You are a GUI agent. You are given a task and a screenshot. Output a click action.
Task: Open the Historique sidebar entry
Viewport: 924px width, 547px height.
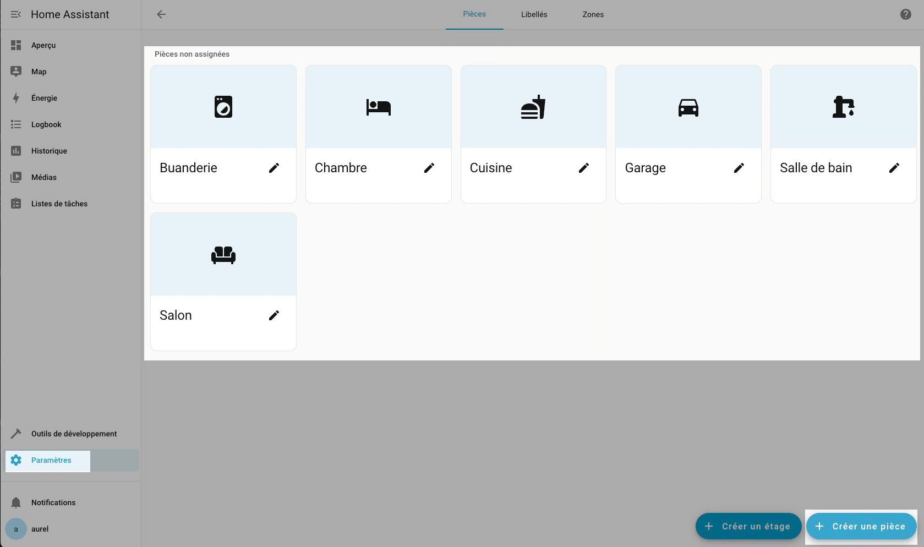[71, 151]
